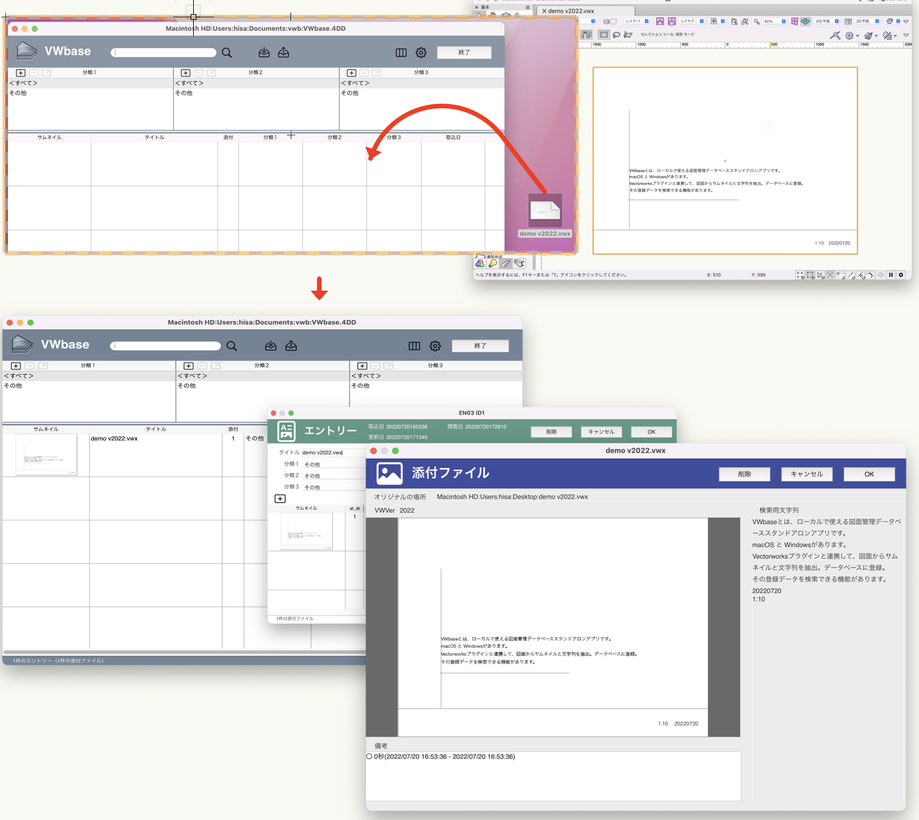Click the import tray icon in upper VWbase window
The image size is (919, 820).
pyautogui.click(x=264, y=53)
